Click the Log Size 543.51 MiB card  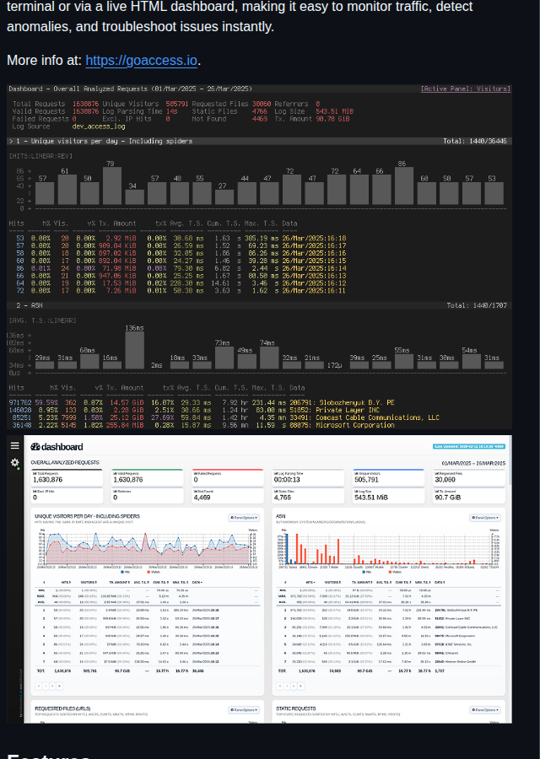tap(388, 495)
